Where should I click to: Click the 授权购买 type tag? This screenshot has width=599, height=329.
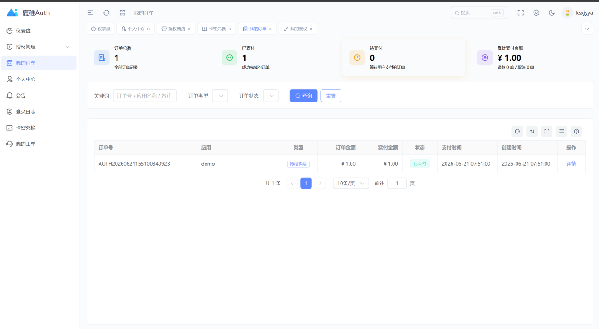298,164
